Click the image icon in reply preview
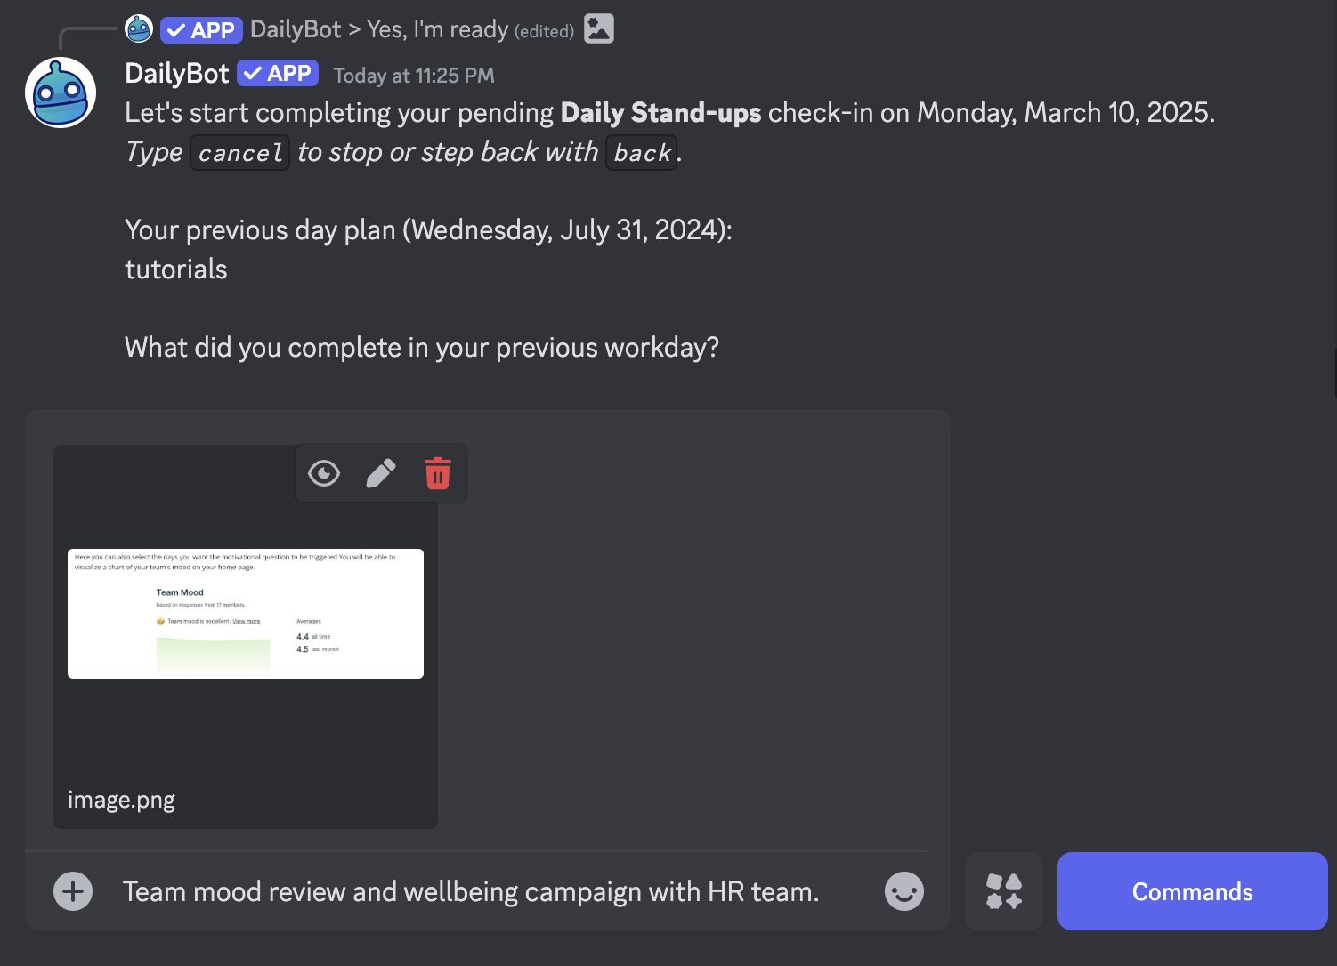1337x966 pixels. [x=599, y=28]
